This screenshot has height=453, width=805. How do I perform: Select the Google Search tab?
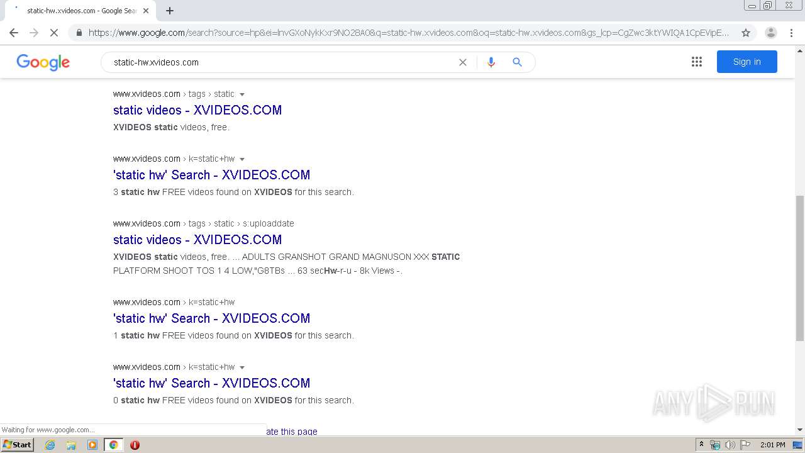point(80,11)
